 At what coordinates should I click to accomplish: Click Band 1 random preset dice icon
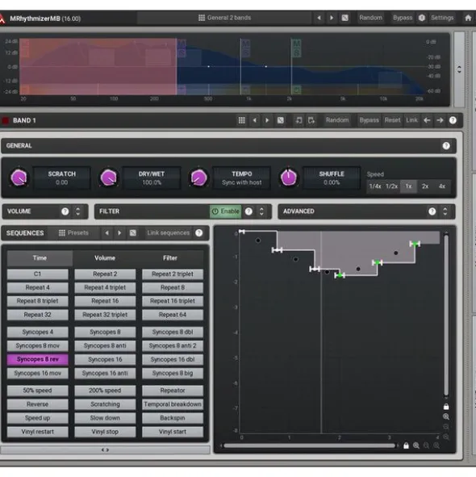click(281, 120)
